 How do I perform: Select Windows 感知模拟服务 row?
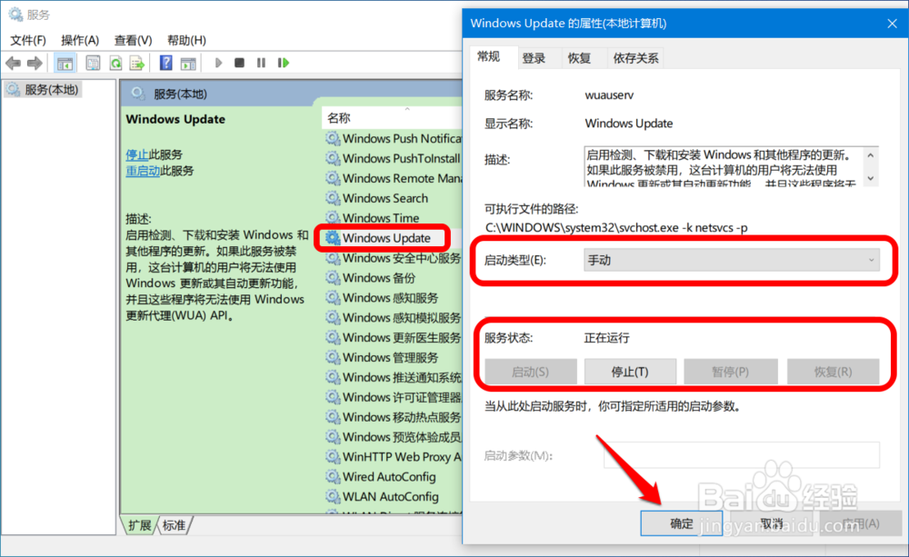tap(393, 318)
